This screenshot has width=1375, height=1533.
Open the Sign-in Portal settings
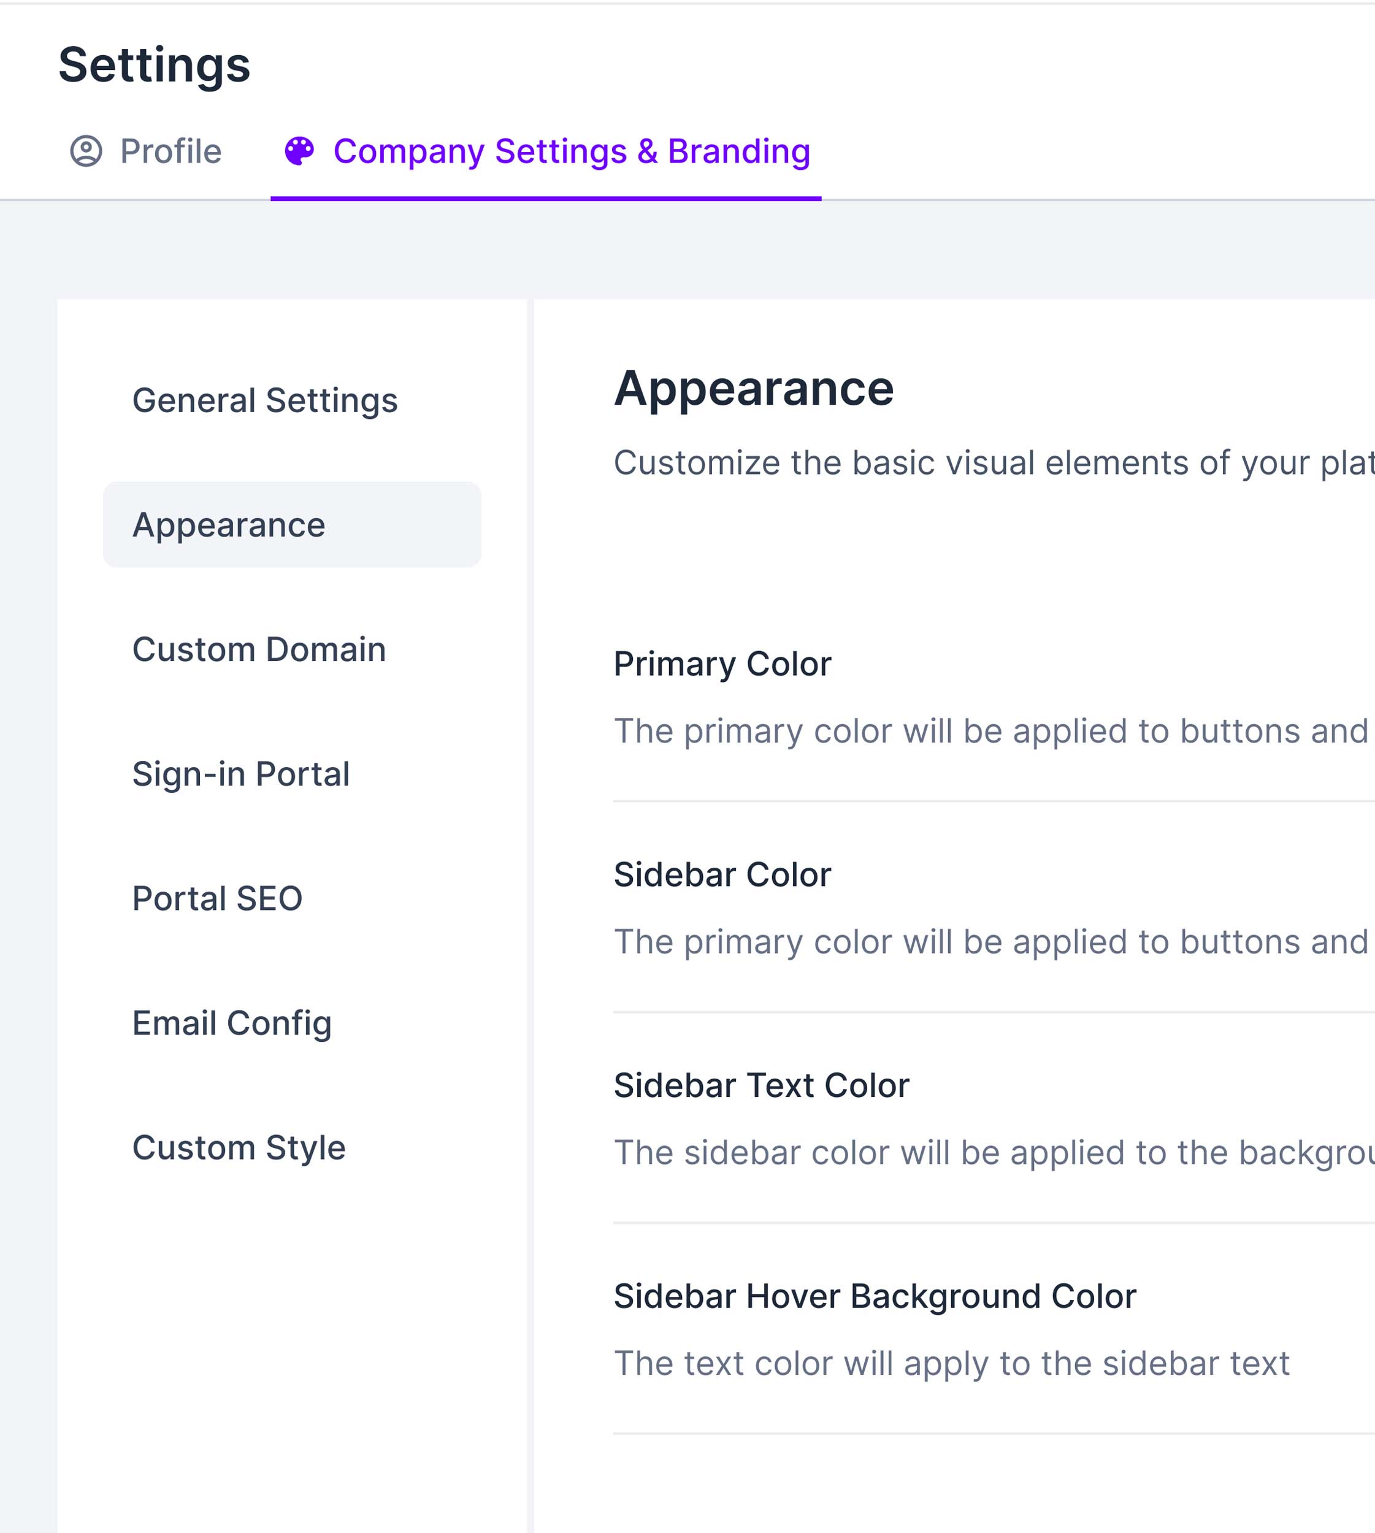click(x=240, y=774)
